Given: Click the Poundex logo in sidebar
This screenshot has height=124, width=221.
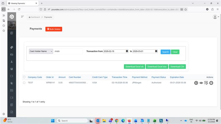Looking at the screenshot, I should click(x=12, y=17).
